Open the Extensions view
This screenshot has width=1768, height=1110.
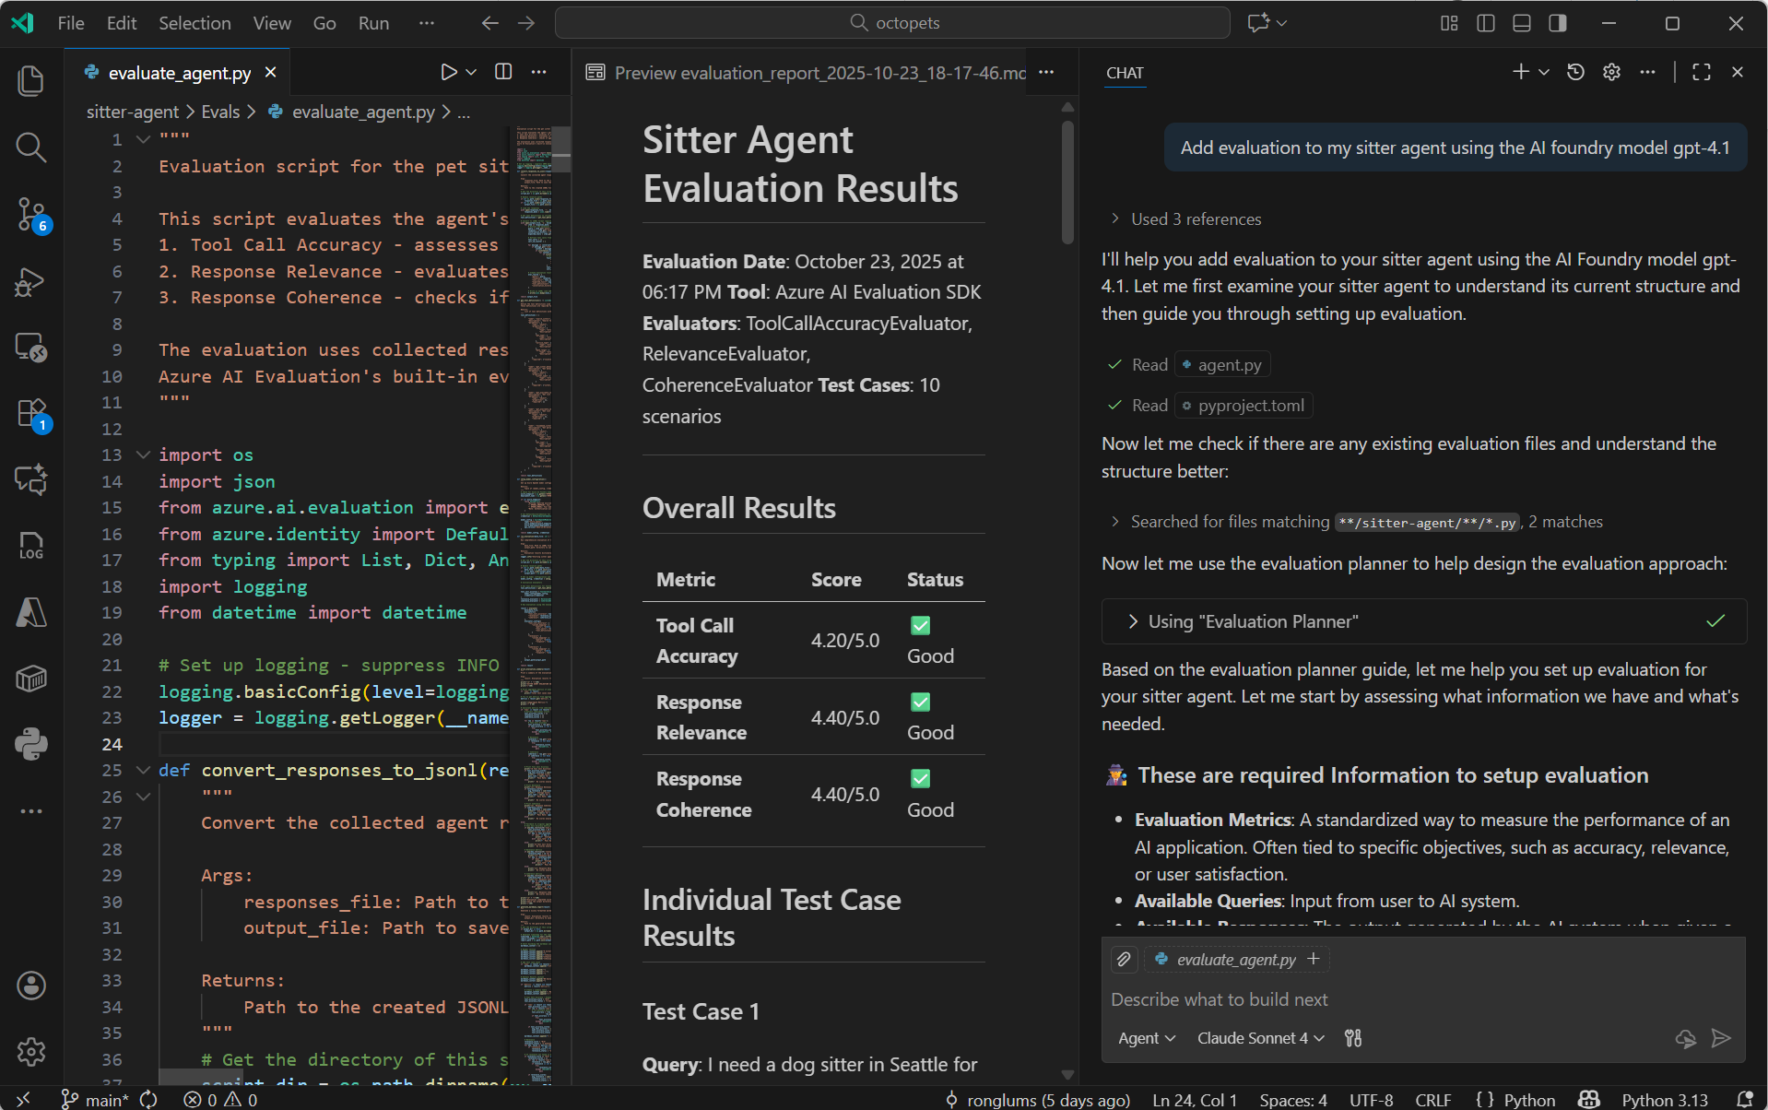coord(30,414)
